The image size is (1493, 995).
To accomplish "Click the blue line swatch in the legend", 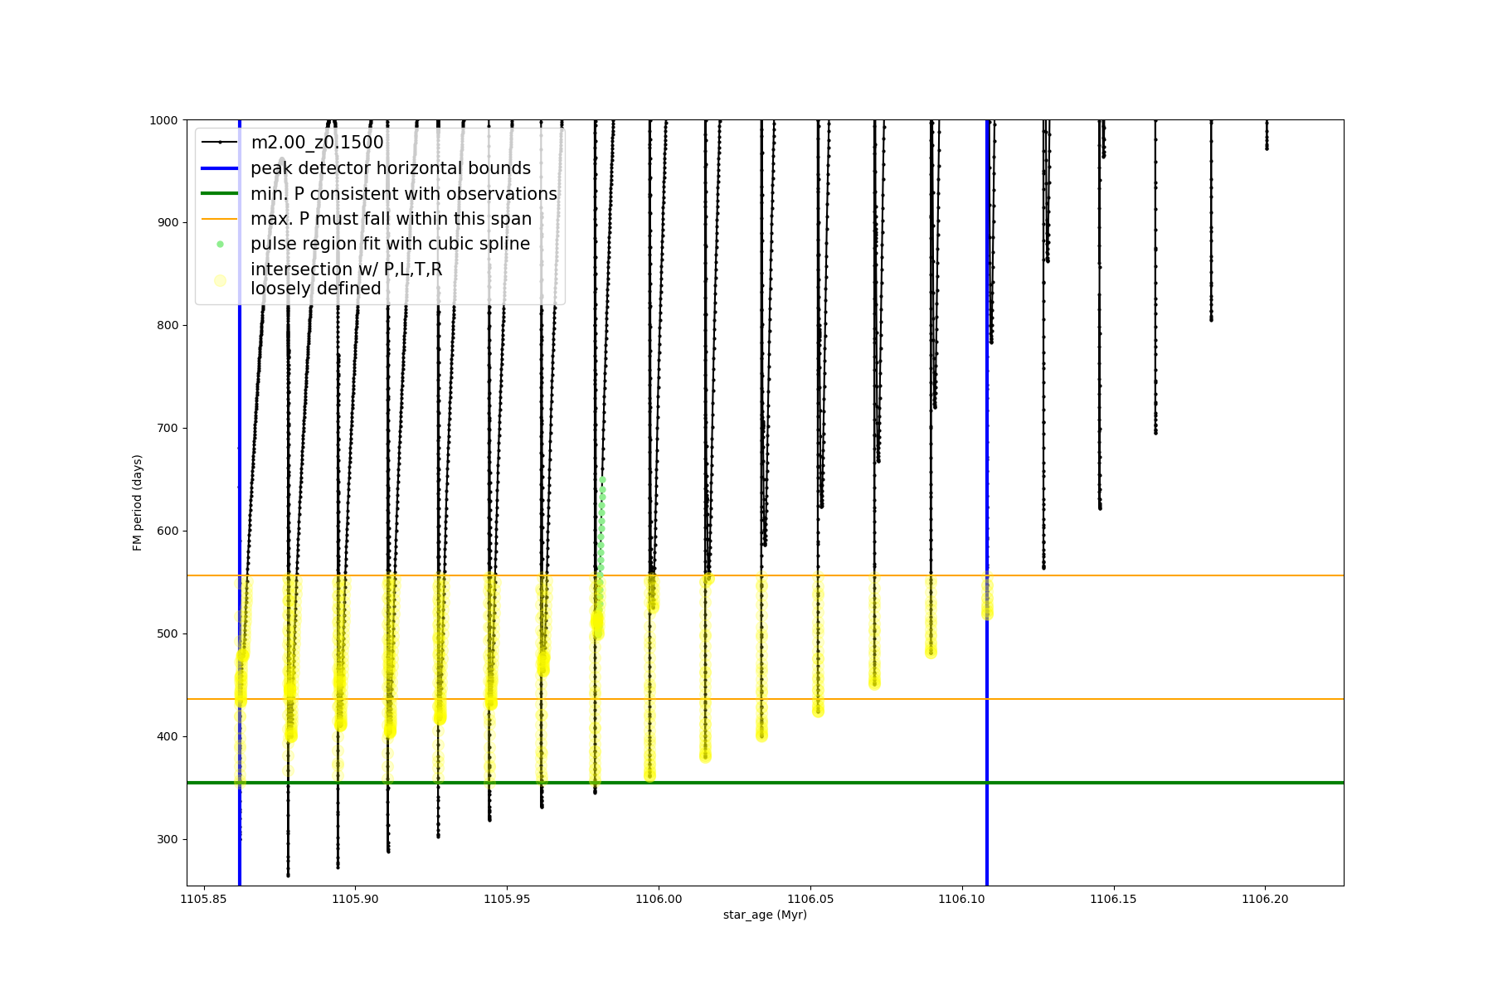I will [x=220, y=168].
